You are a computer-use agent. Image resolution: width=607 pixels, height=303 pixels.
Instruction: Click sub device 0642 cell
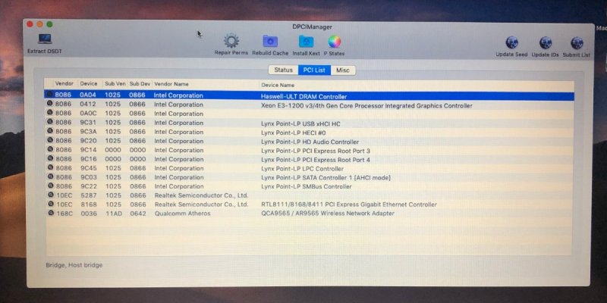[x=138, y=214]
